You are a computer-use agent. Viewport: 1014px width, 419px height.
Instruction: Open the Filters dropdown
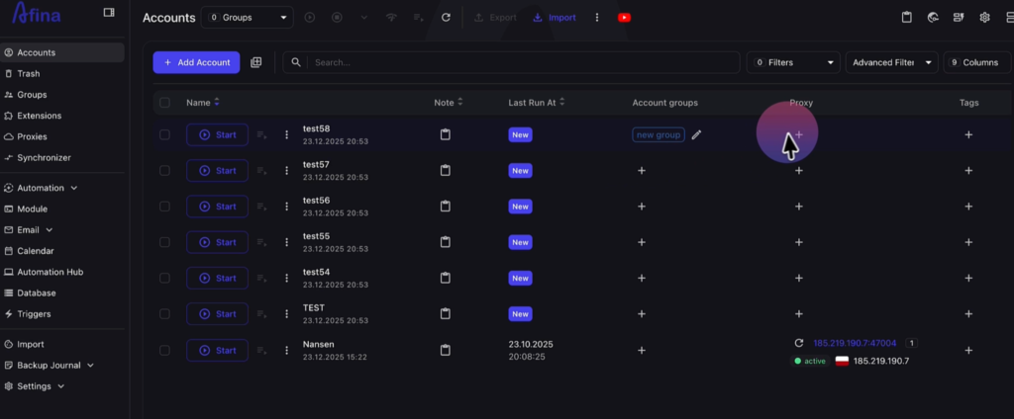pyautogui.click(x=793, y=62)
